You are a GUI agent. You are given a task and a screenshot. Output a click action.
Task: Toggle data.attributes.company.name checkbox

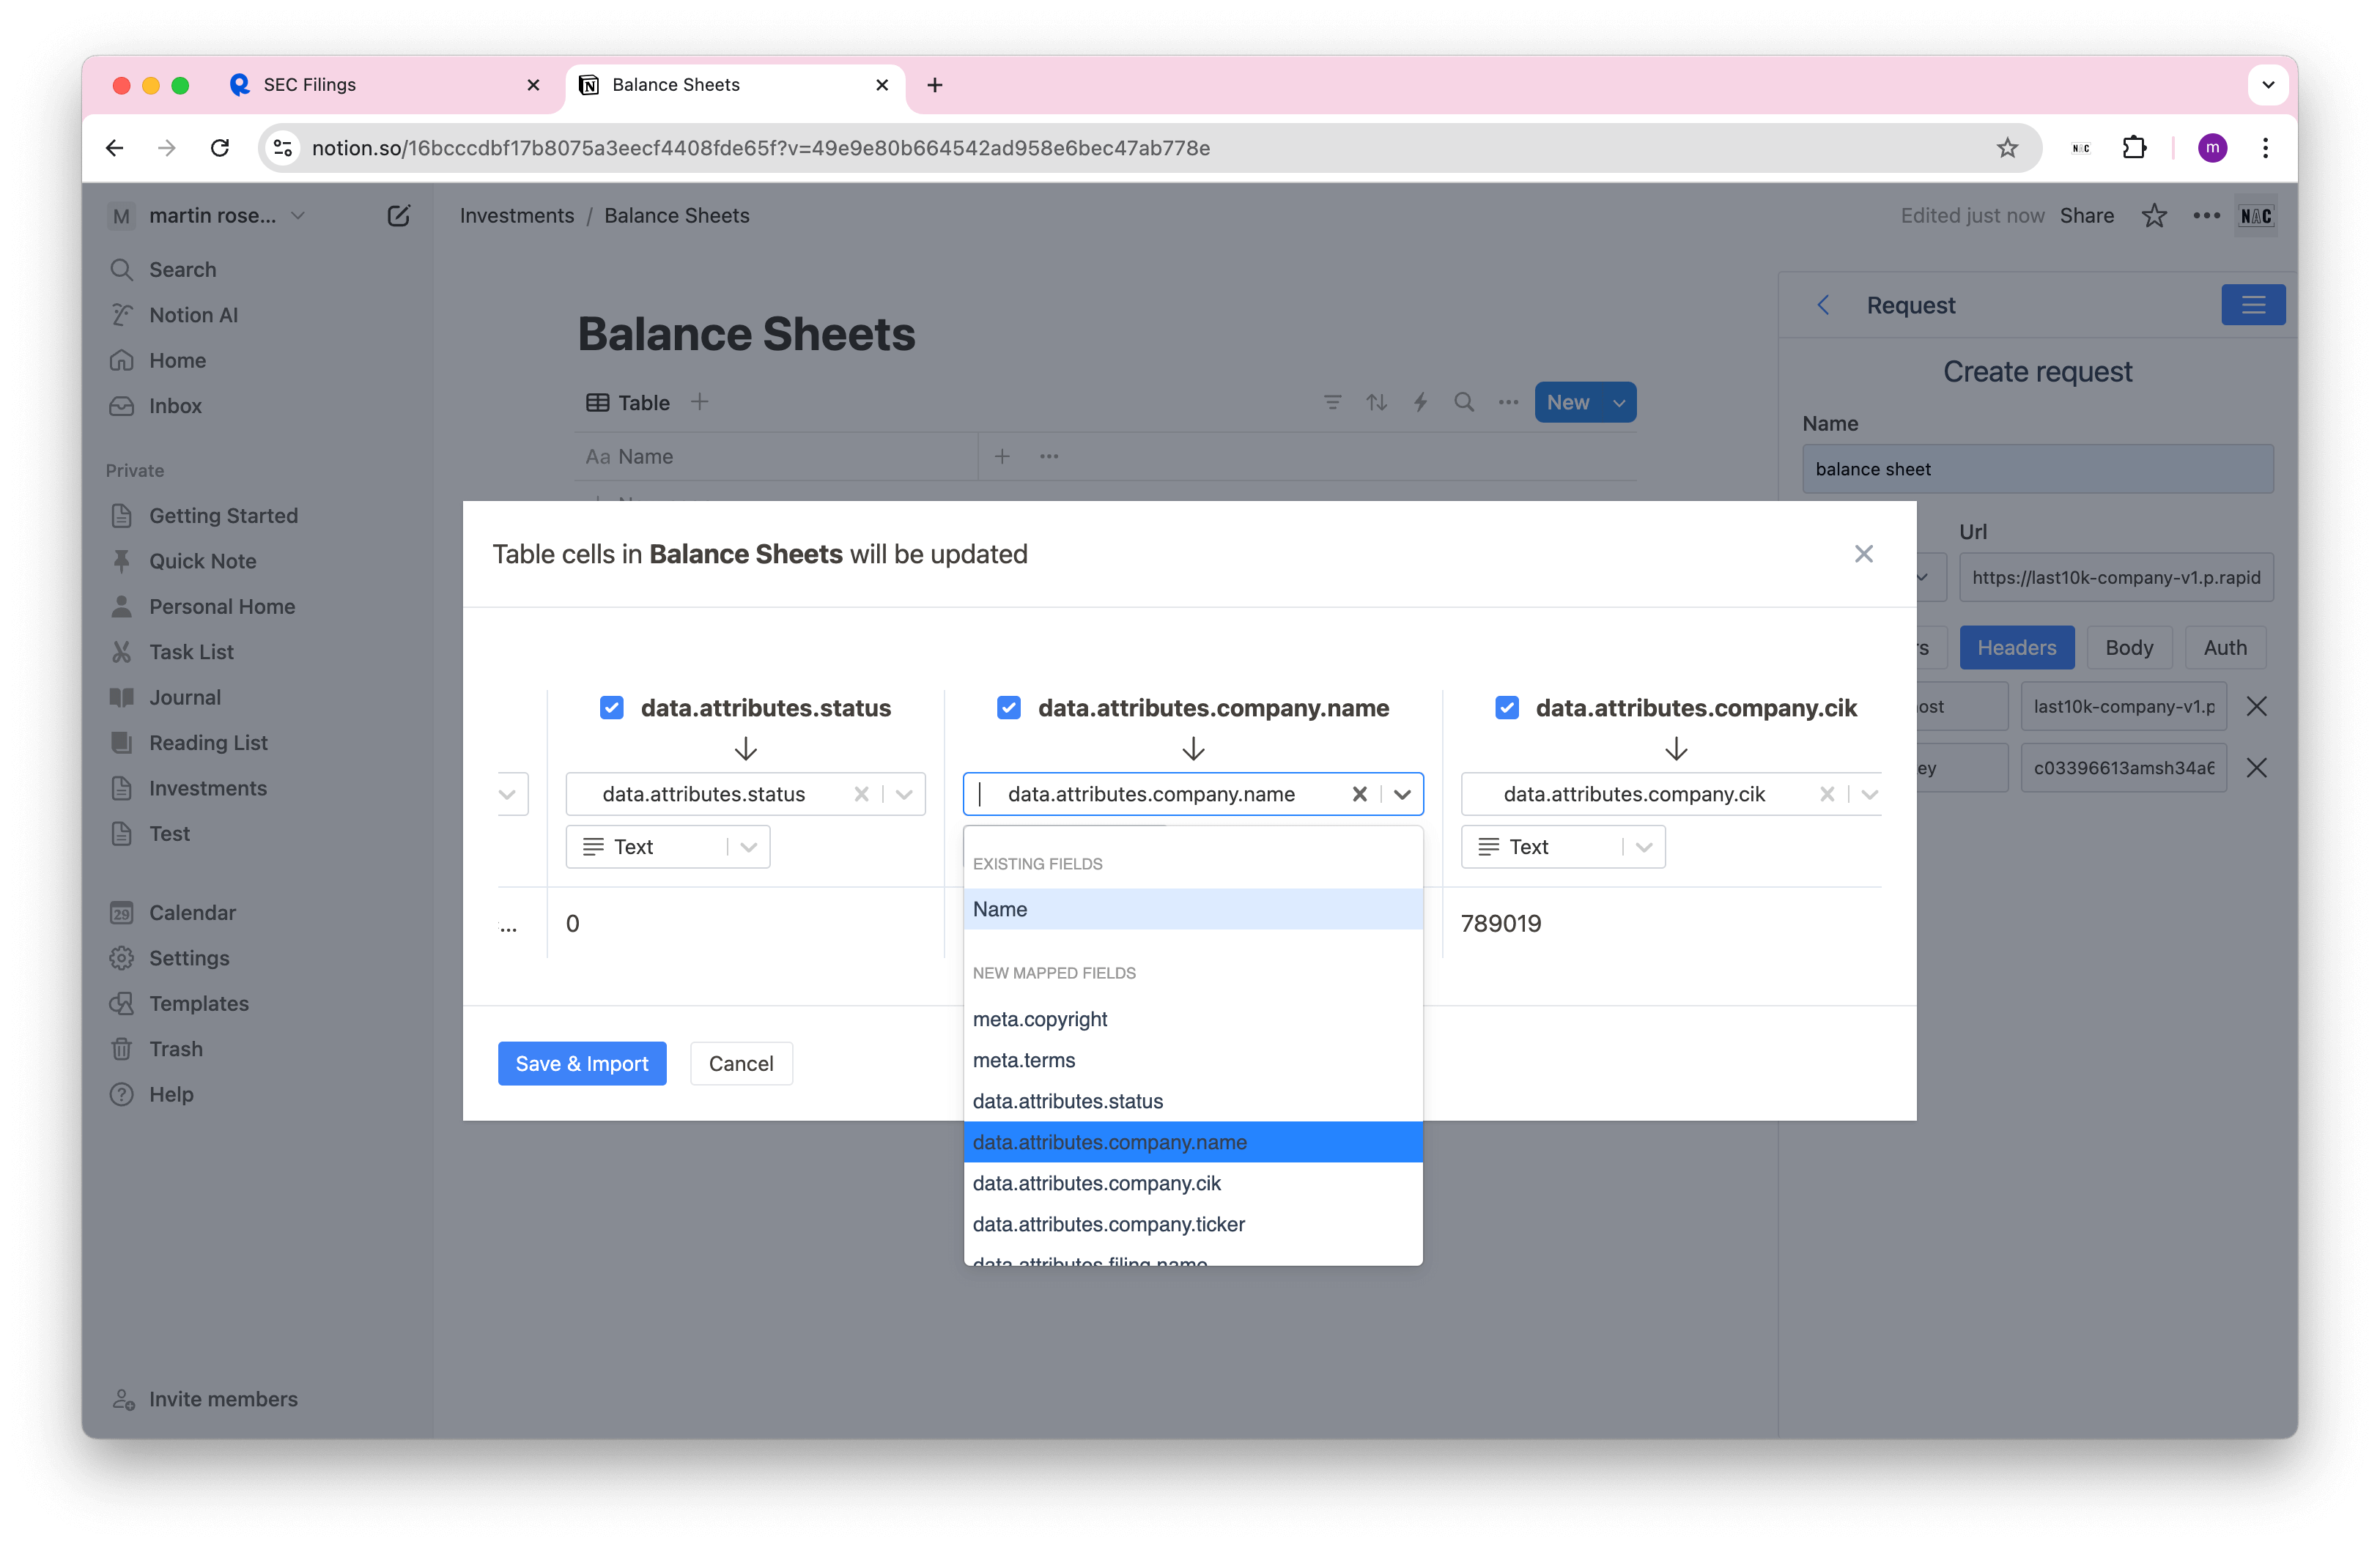coord(1008,708)
